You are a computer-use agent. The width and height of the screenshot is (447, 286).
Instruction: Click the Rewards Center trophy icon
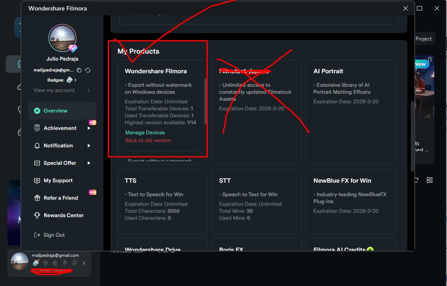click(37, 215)
